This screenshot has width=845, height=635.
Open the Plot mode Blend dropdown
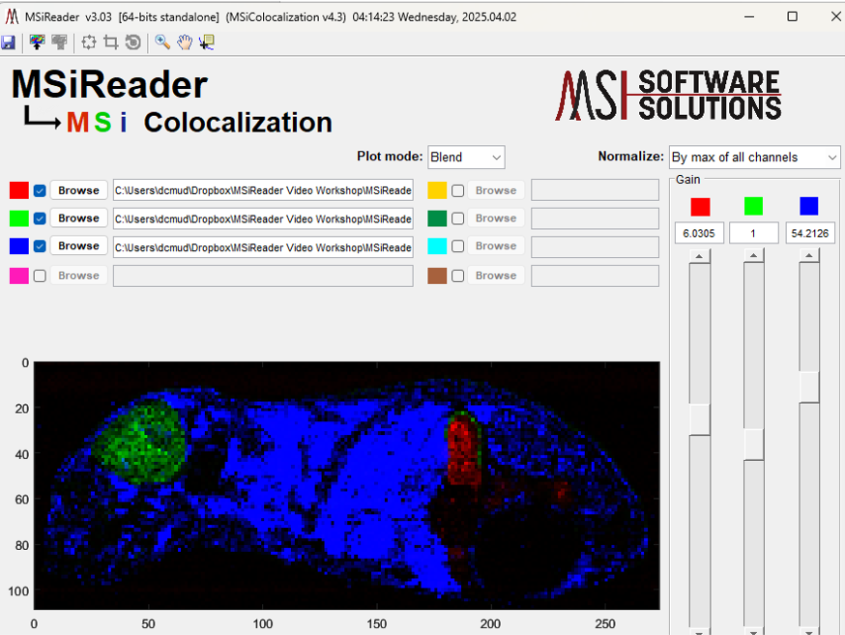466,158
